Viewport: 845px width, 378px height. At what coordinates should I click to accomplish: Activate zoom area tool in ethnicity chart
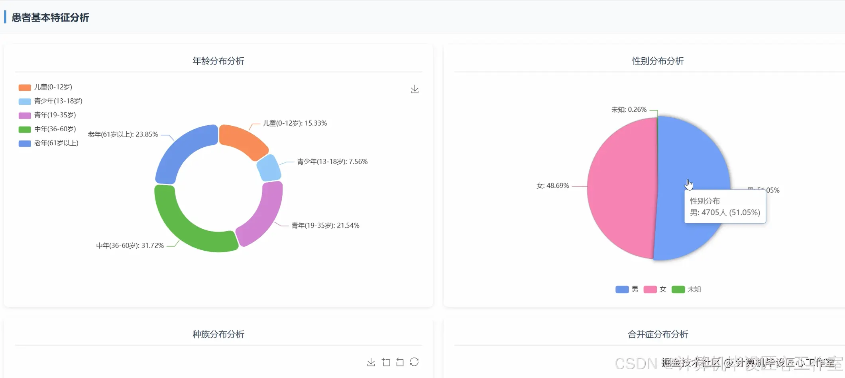pyautogui.click(x=386, y=362)
